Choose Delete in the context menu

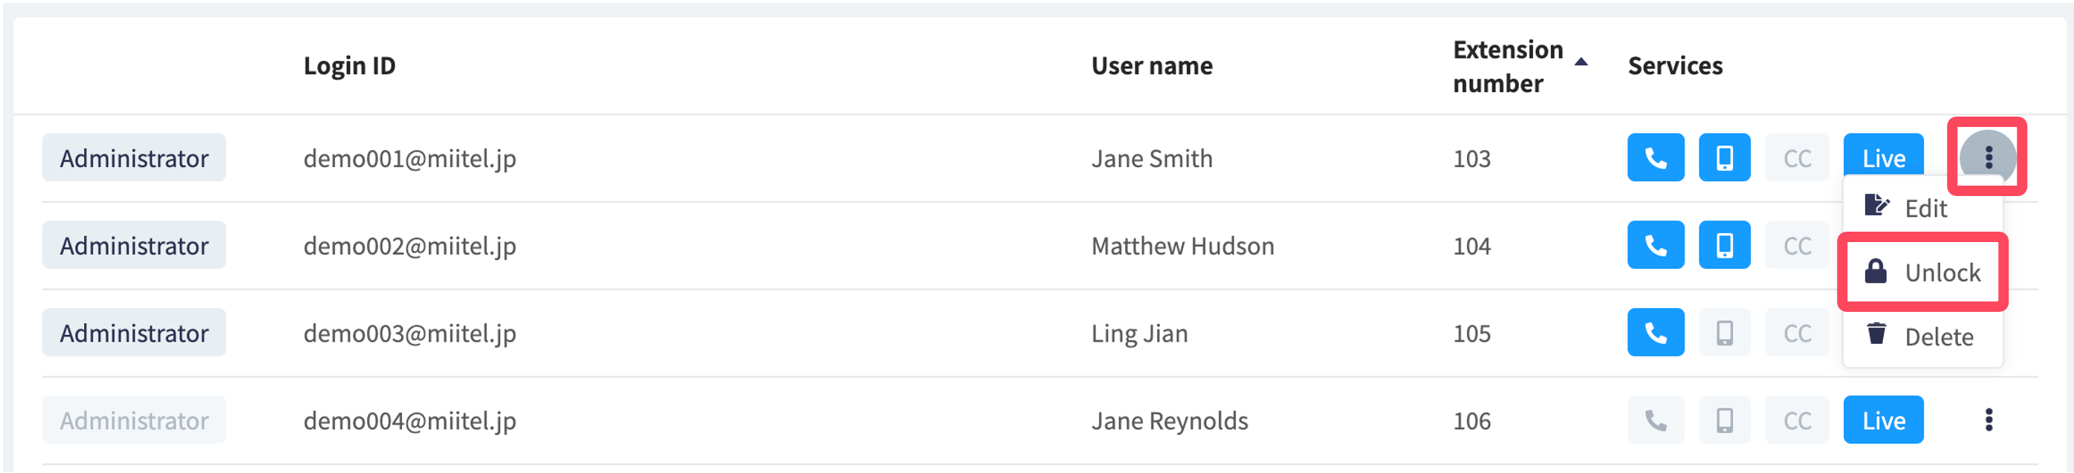[1922, 336]
